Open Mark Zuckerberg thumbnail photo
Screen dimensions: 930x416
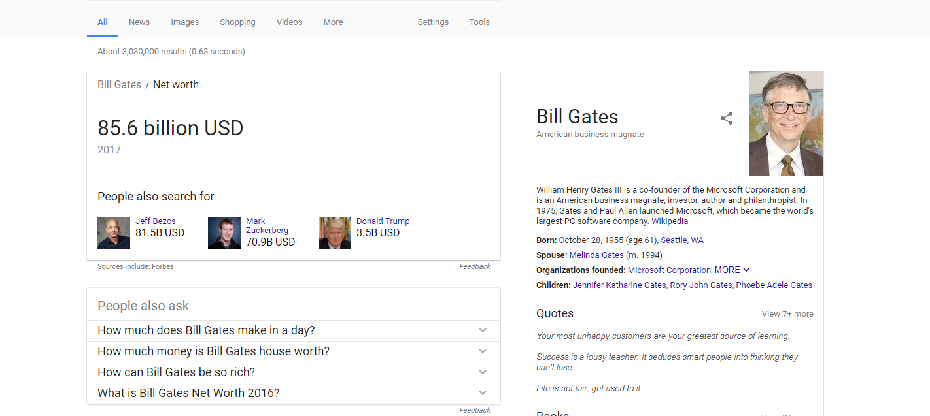pos(224,233)
